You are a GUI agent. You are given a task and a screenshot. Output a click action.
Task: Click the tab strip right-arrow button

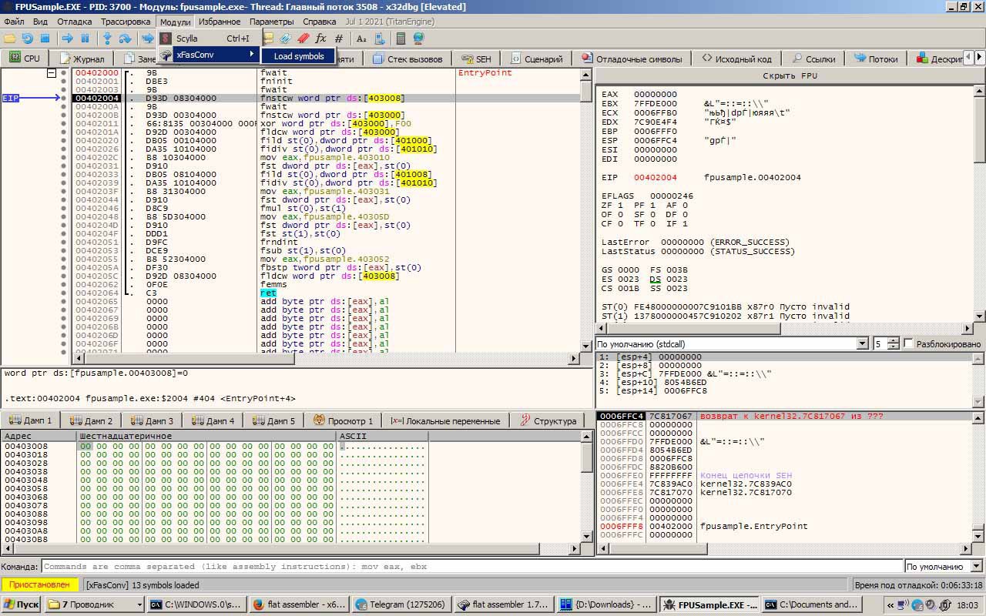(980, 59)
